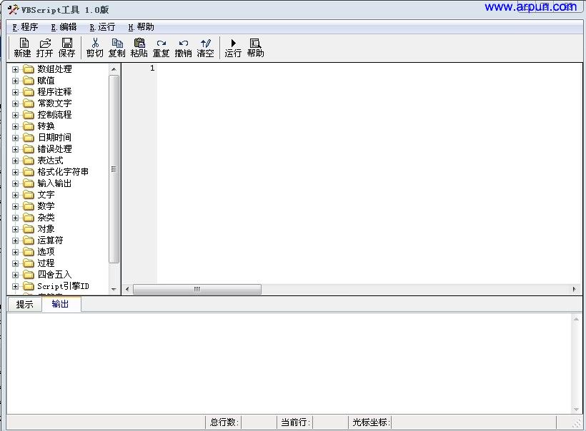Click the 总行数 status bar label
Viewport: 586px width, 431px height.
click(224, 422)
